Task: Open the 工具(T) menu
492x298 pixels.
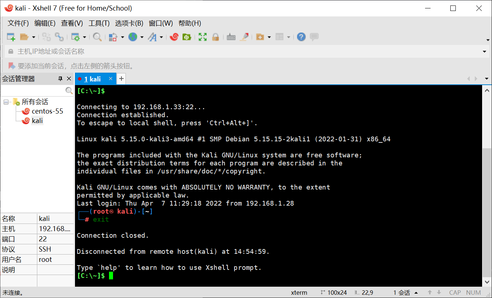Action: coord(99,23)
